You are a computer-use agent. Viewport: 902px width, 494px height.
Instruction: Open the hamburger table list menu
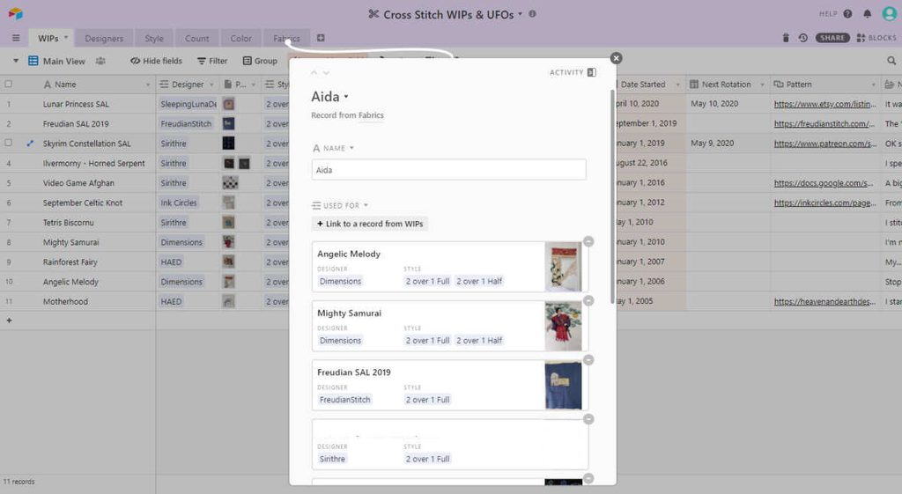coord(16,38)
